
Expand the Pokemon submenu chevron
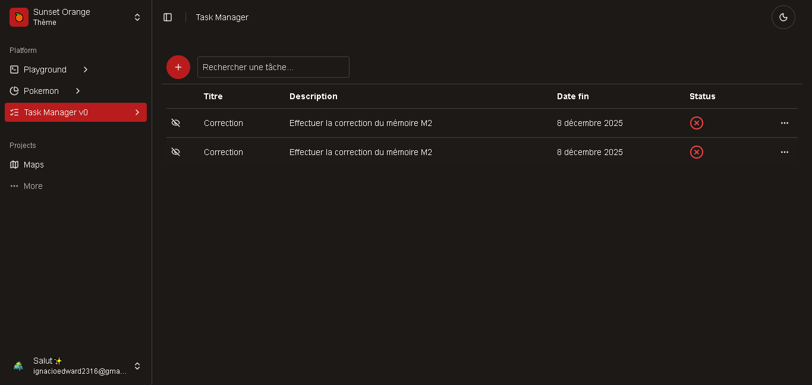[x=78, y=91]
